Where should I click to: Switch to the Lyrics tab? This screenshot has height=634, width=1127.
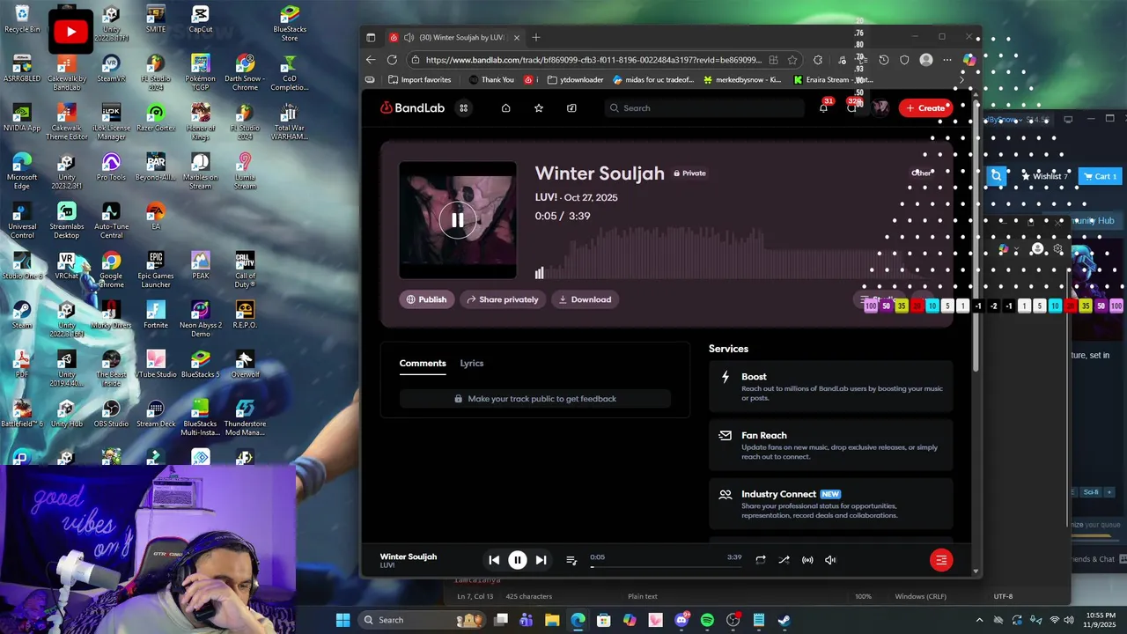(472, 363)
